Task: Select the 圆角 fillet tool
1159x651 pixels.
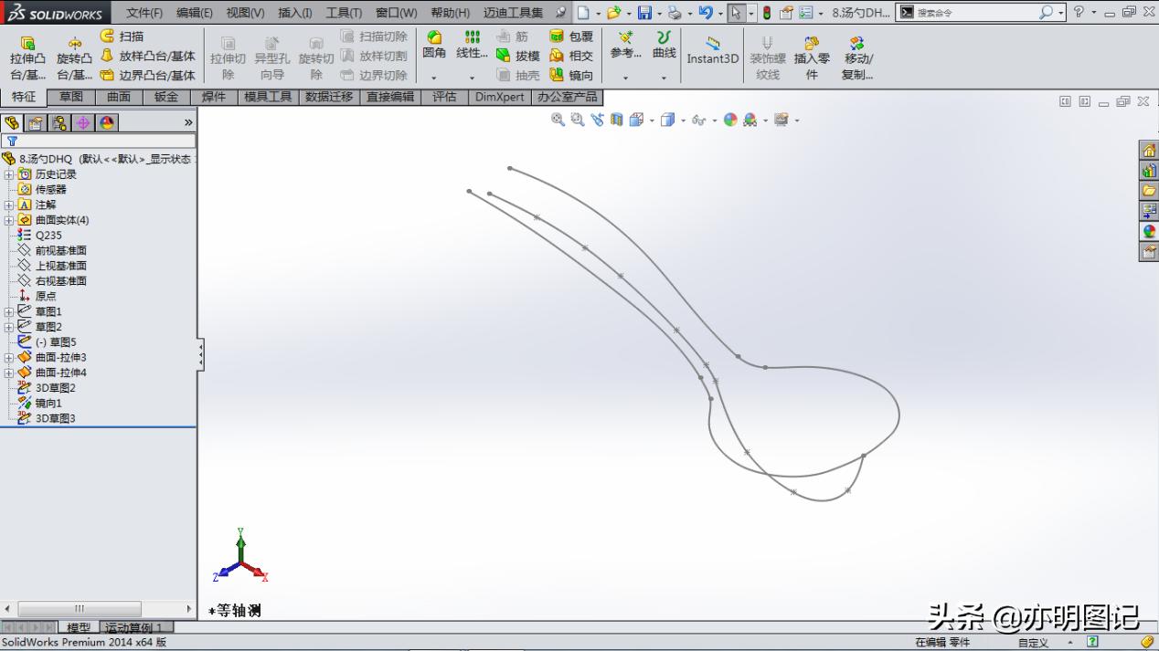Action: [x=434, y=46]
